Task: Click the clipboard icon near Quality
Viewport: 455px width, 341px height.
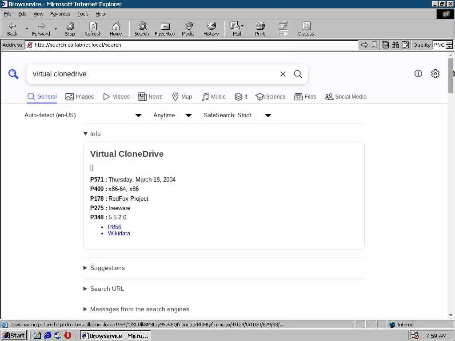Action: click(405, 45)
